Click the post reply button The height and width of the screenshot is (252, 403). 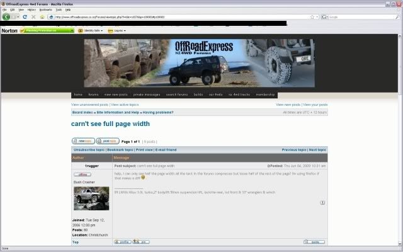point(108,141)
